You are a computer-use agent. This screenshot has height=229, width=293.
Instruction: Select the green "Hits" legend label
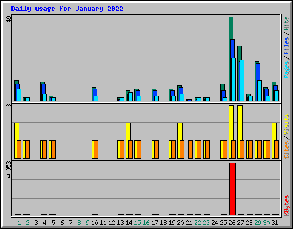pos(286,23)
